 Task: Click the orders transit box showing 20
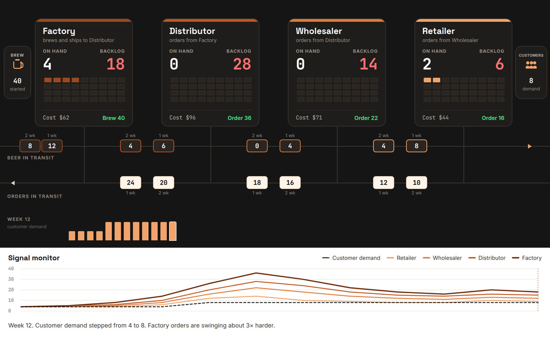[x=164, y=183]
